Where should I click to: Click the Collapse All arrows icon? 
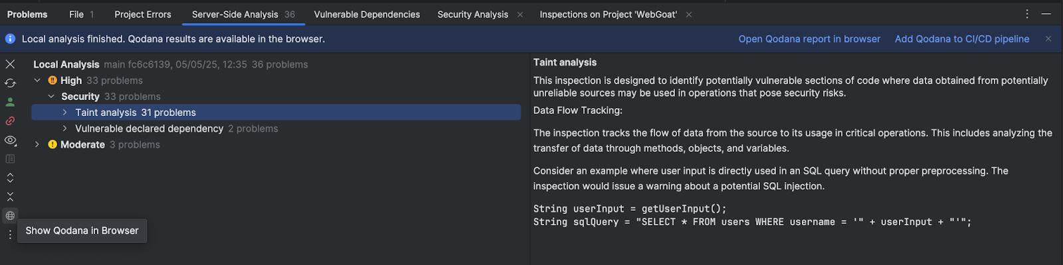pos(10,197)
